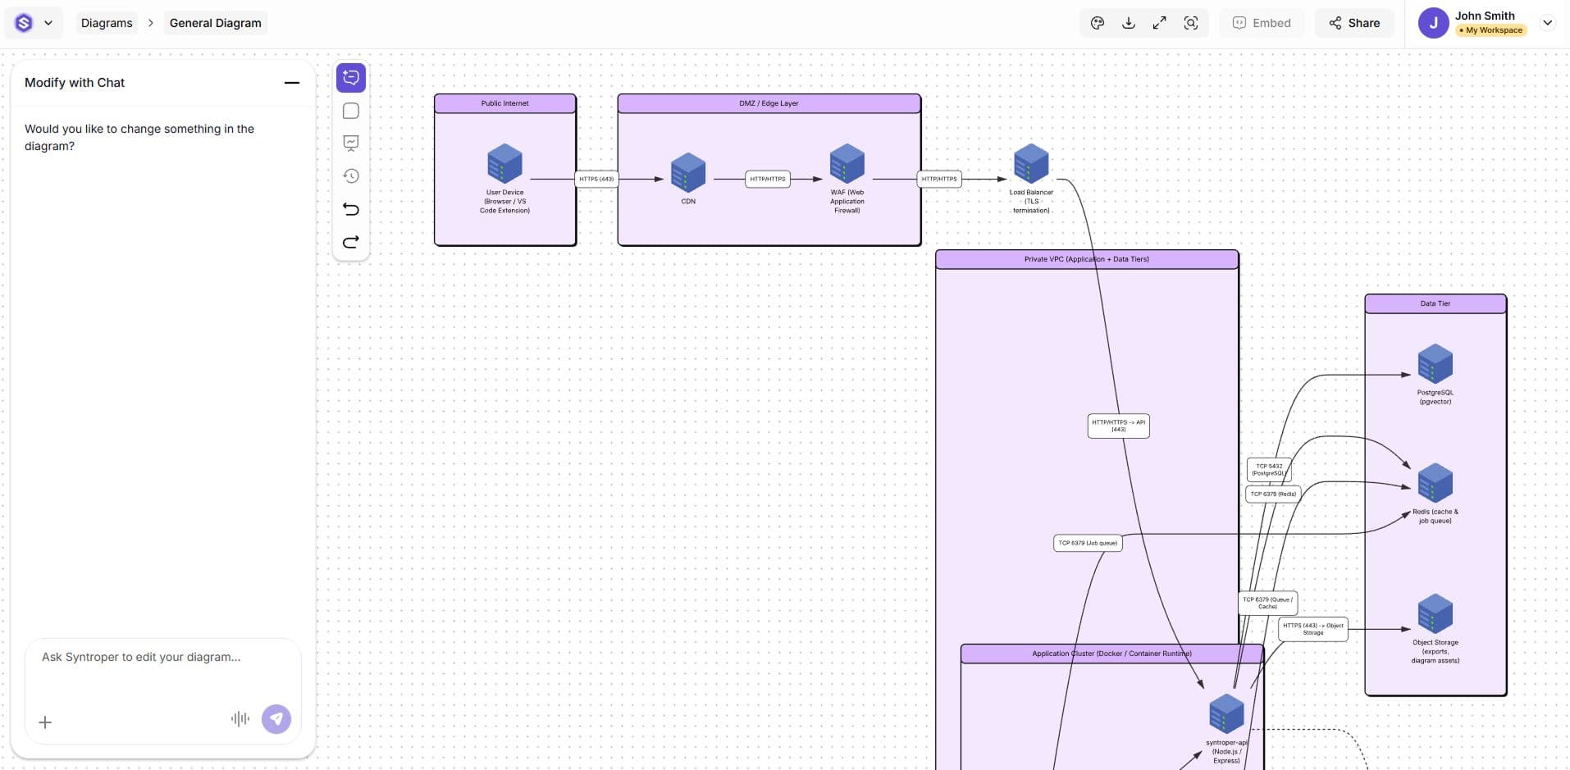Click the Share button
Image resolution: width=1570 pixels, height=770 pixels.
[x=1354, y=23]
